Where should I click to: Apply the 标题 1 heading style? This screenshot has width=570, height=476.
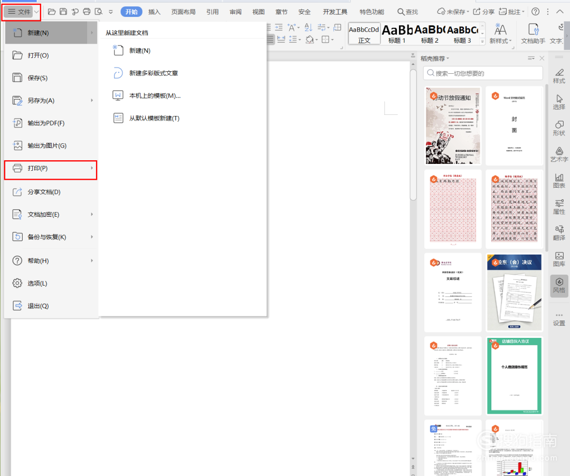point(397,34)
